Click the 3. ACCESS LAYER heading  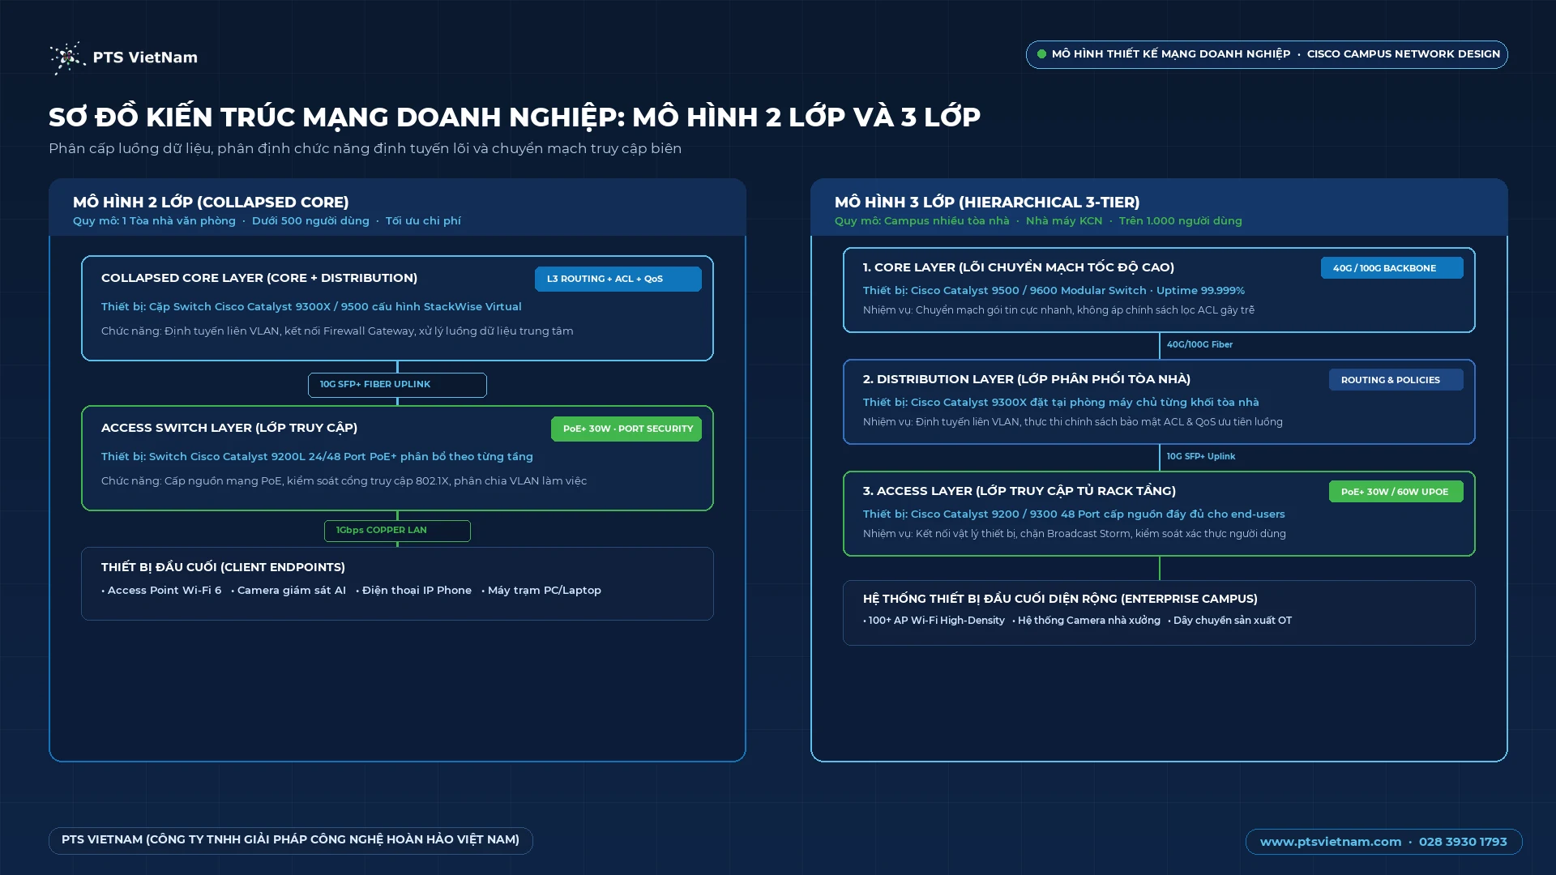pyautogui.click(x=1020, y=491)
